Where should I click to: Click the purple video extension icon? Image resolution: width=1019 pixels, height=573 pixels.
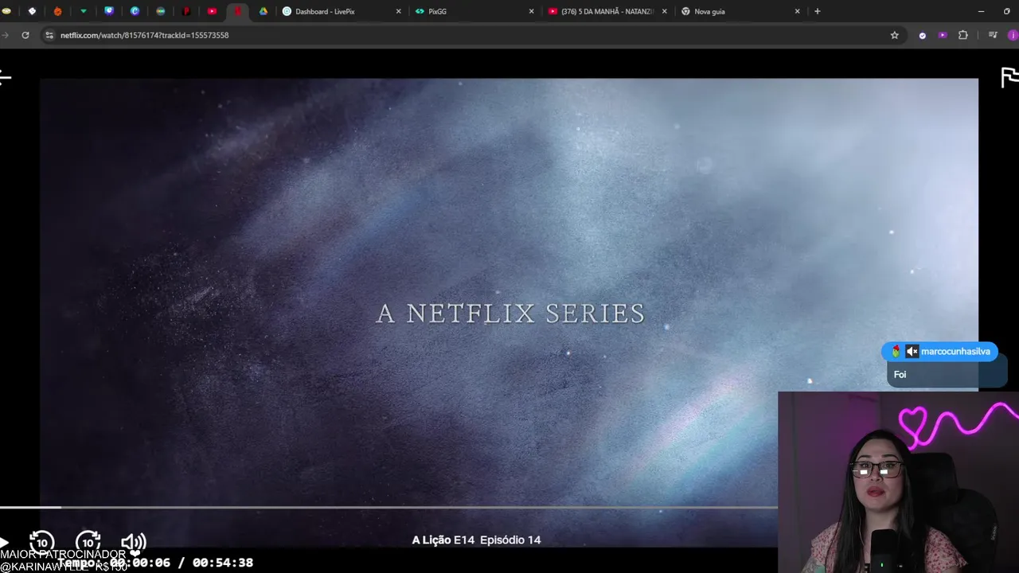click(x=943, y=35)
